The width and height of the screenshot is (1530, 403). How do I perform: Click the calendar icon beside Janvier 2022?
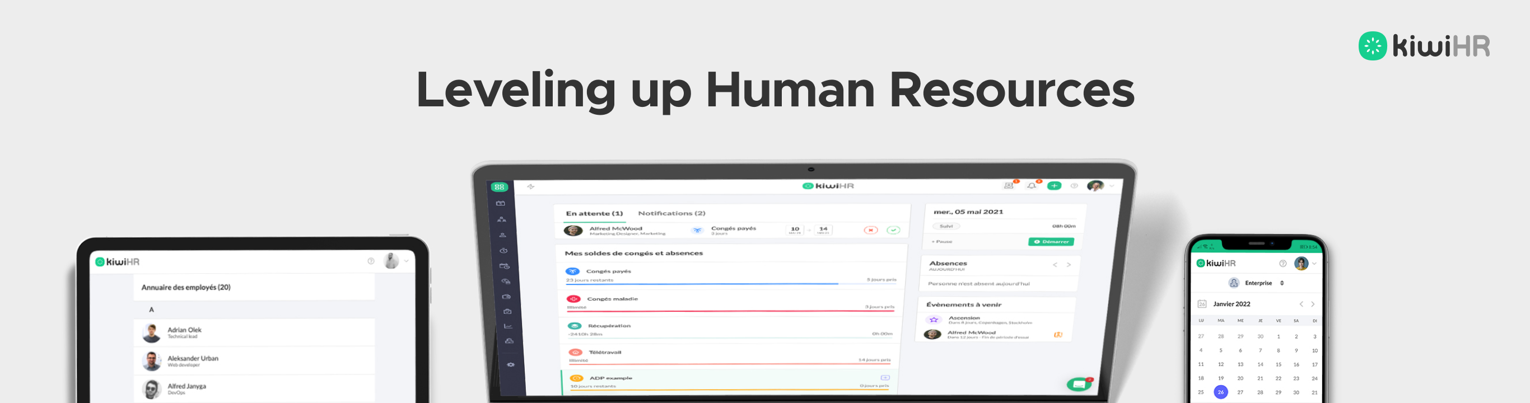tap(1202, 304)
